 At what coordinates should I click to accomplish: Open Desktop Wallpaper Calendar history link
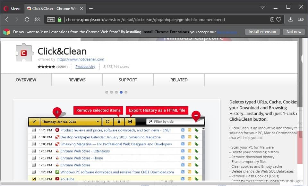click(110, 137)
